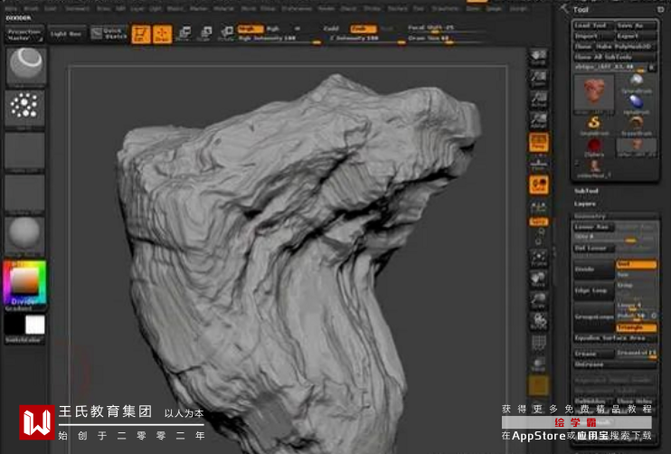This screenshot has width=671, height=454.
Task: Click the Rotate view icon on right shelf
Action: tap(538, 321)
